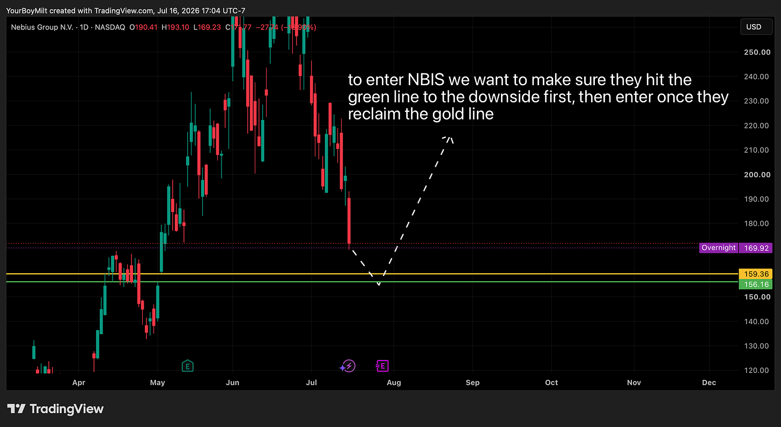Click the Oct label on the time axis
Image resolution: width=781 pixels, height=427 pixels.
pyautogui.click(x=551, y=383)
